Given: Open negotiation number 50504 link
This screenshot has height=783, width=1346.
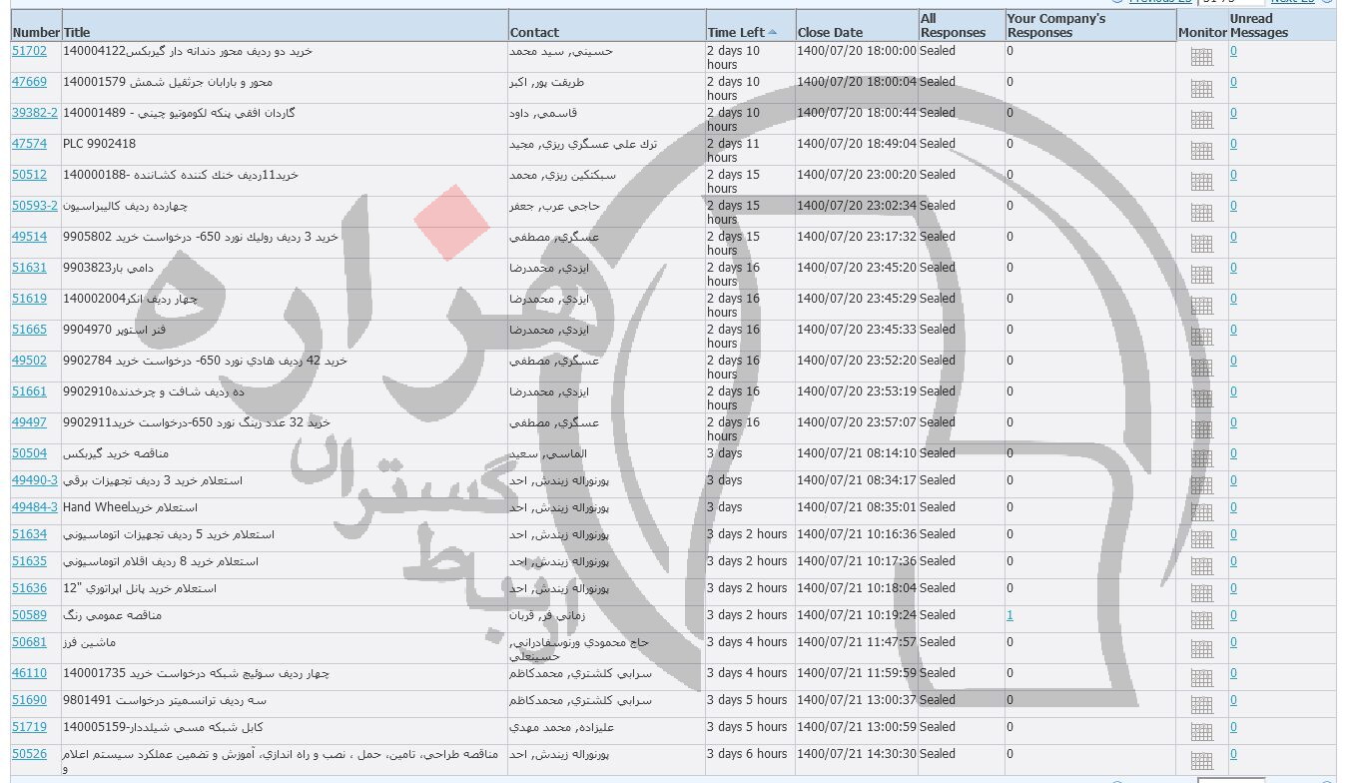Looking at the screenshot, I should pyautogui.click(x=29, y=453).
